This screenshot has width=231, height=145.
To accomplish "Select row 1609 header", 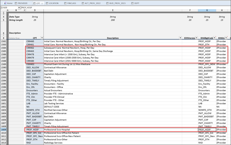I will 3,129.
